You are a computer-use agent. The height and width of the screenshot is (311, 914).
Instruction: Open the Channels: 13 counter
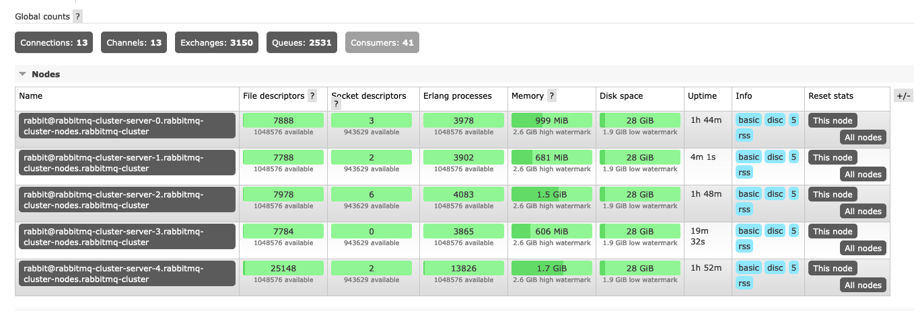click(x=134, y=42)
